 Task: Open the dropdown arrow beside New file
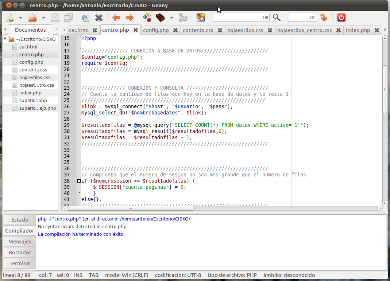pos(20,18)
